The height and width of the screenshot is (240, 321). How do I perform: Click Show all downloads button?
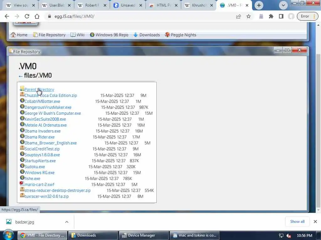pyautogui.click(x=297, y=222)
